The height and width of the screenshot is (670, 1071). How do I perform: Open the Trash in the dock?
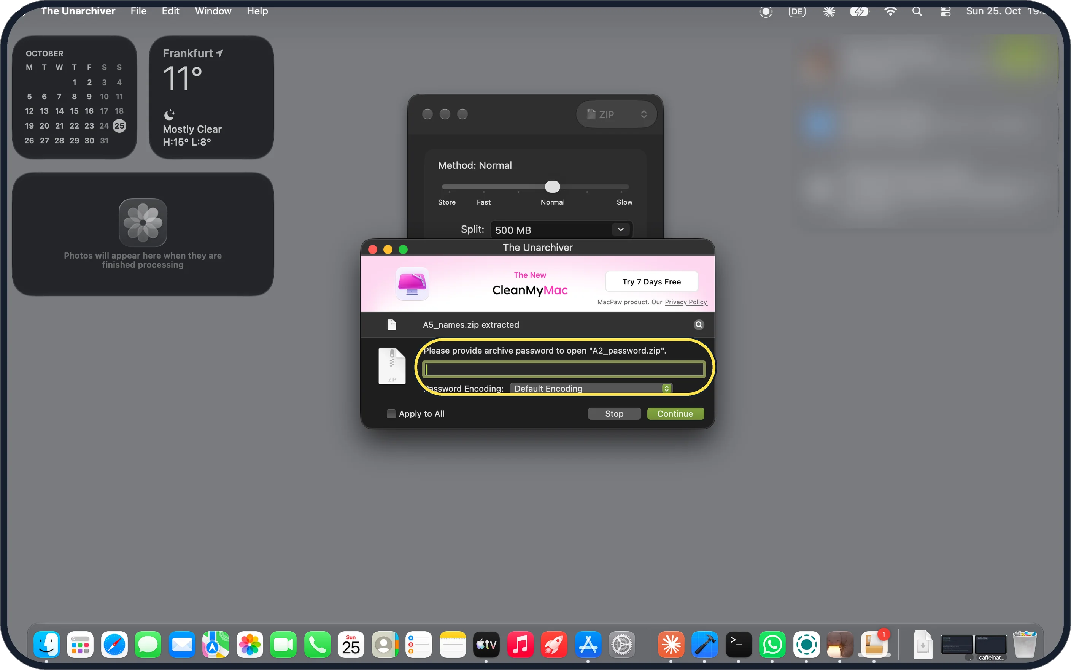[1025, 644]
